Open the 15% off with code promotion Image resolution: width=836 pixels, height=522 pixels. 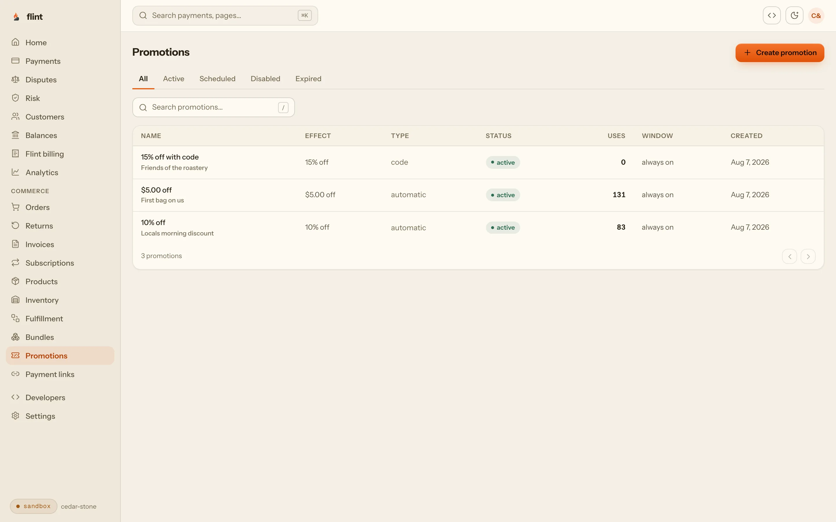coord(478,162)
